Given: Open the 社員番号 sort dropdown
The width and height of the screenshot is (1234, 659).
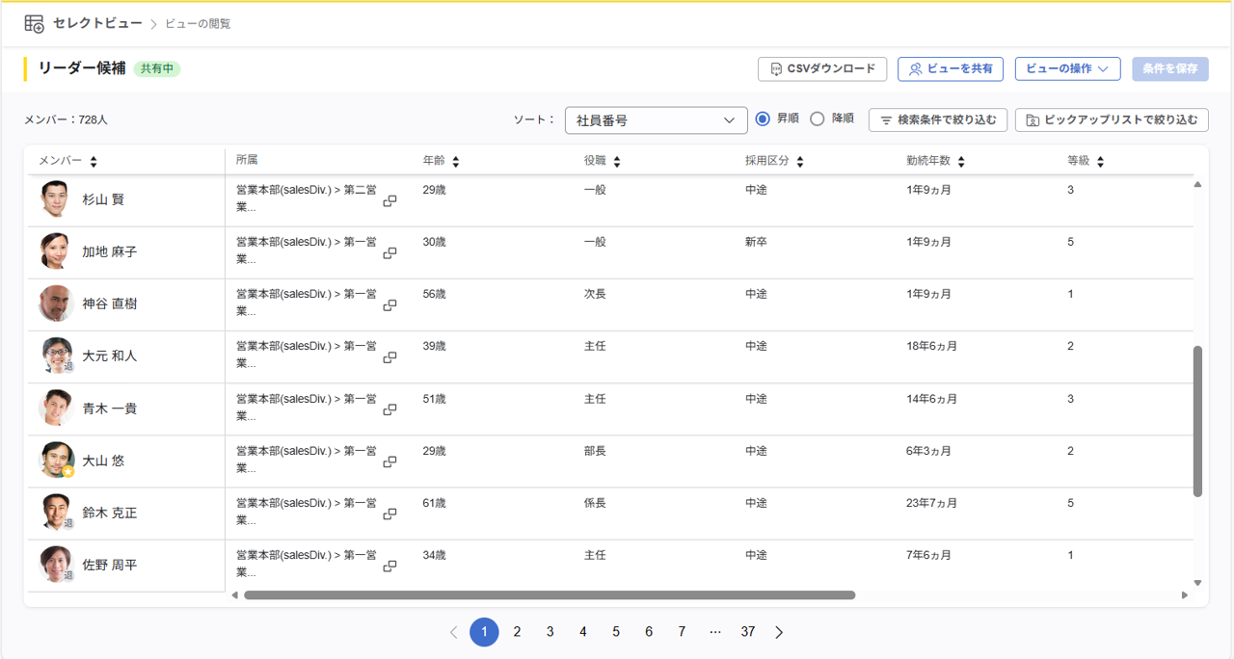Looking at the screenshot, I should [x=656, y=120].
